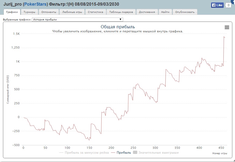Screen dimensions: 235x162
Task: Open the Статистика tab
Action: tap(95, 12)
